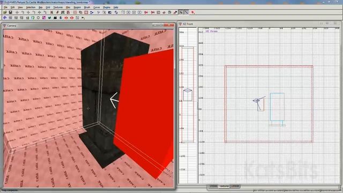Viewport: 343px width, 193px height.
Task: Open the Edit menu
Action: pos(12,7)
